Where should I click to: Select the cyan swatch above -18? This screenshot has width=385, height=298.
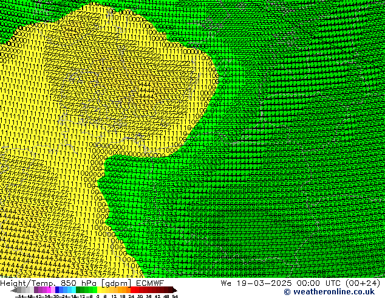(73, 289)
